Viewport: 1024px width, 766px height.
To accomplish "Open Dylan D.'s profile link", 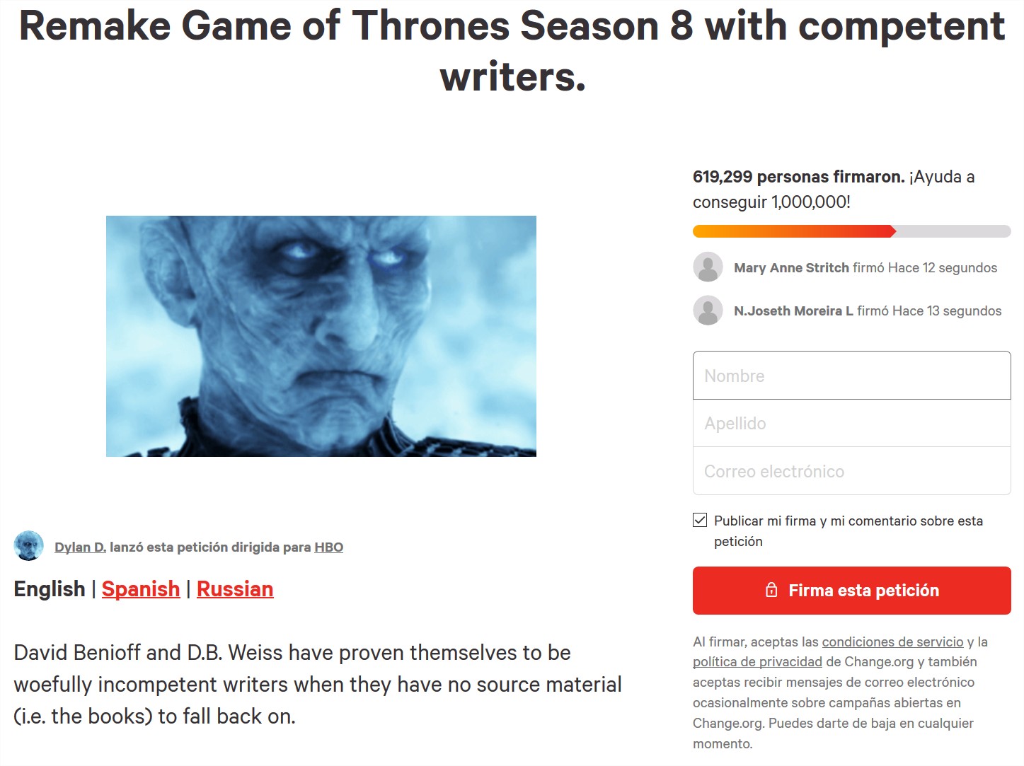I will coord(80,547).
